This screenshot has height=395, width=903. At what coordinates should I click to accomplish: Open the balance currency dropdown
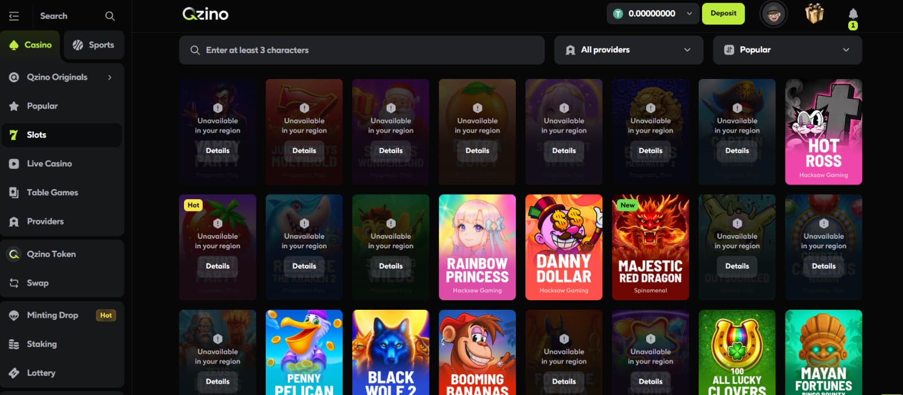[652, 14]
